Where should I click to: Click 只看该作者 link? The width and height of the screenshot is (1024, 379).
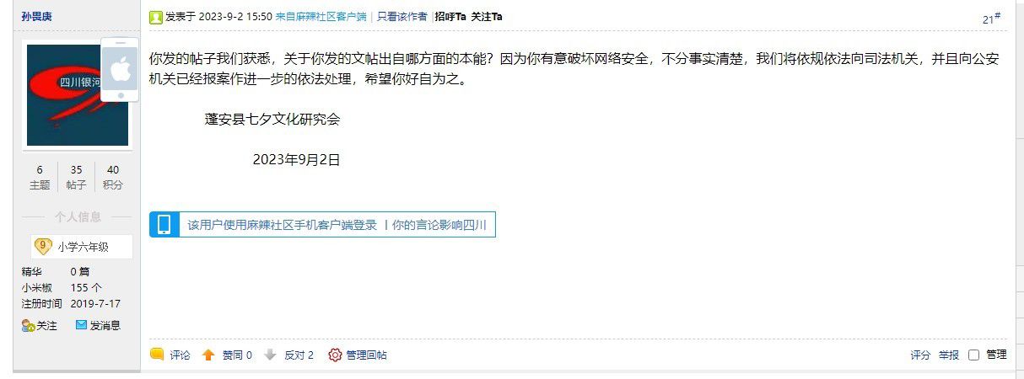(x=402, y=17)
